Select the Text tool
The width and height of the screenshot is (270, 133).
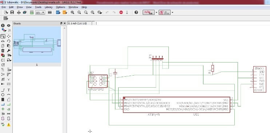(x=9, y=90)
